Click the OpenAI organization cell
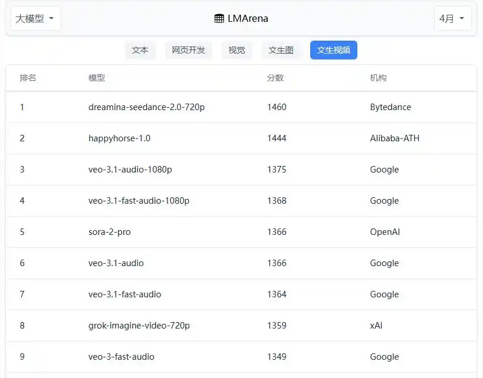The image size is (483, 378). coord(385,232)
